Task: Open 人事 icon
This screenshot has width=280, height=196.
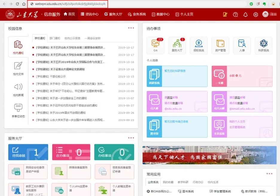Action: 242,46
